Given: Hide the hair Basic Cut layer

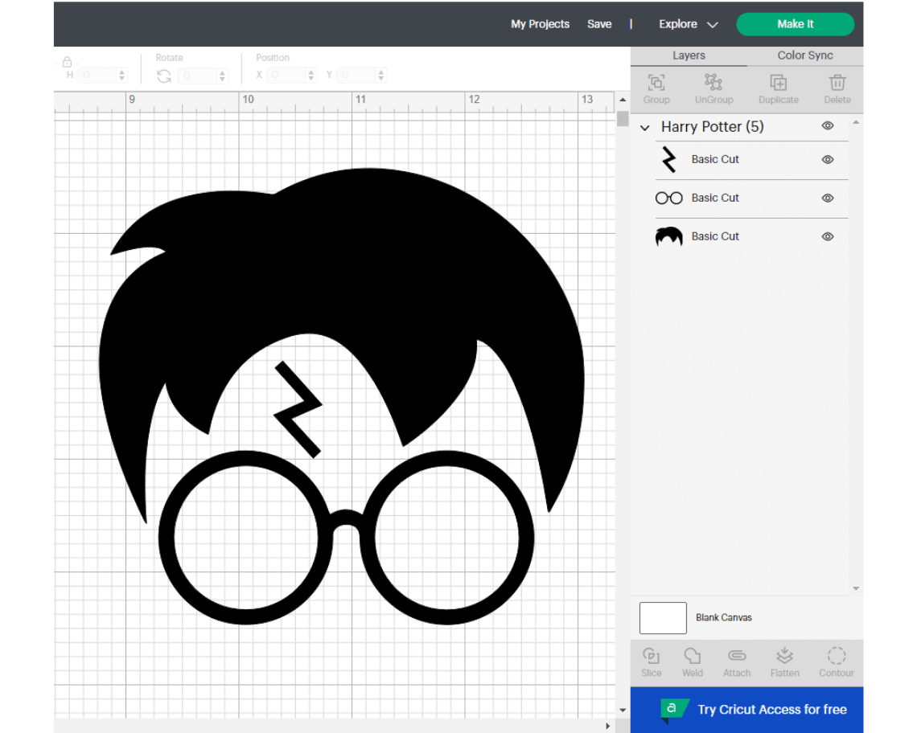Looking at the screenshot, I should pos(827,237).
